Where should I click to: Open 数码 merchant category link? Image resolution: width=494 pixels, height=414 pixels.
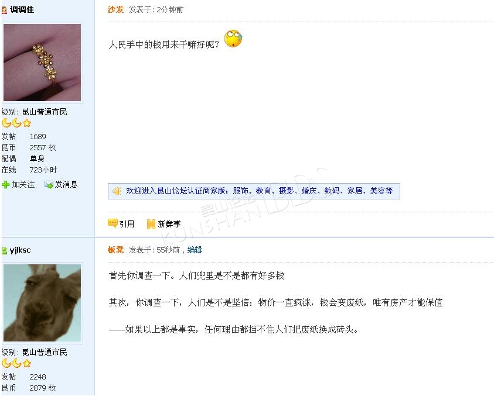click(332, 191)
